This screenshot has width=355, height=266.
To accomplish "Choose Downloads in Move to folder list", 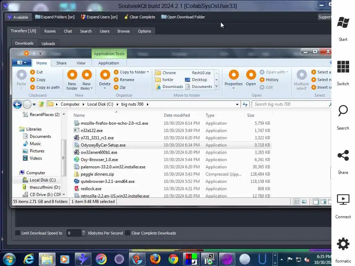I will click(x=169, y=87).
